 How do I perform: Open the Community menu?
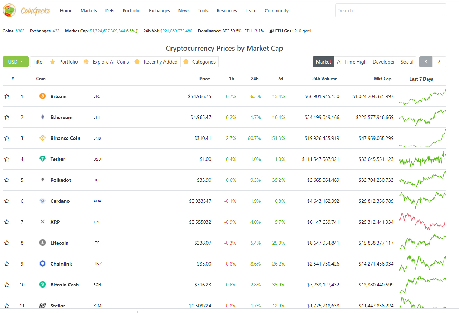click(x=277, y=11)
